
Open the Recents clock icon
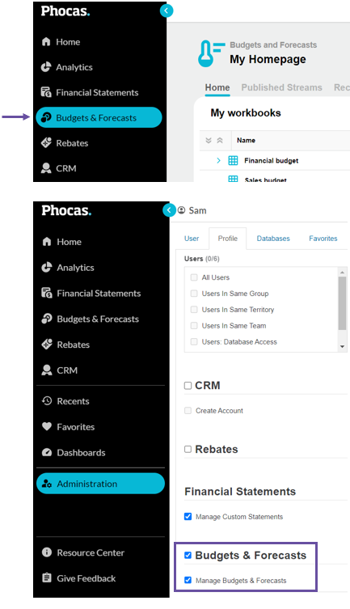coord(47,401)
